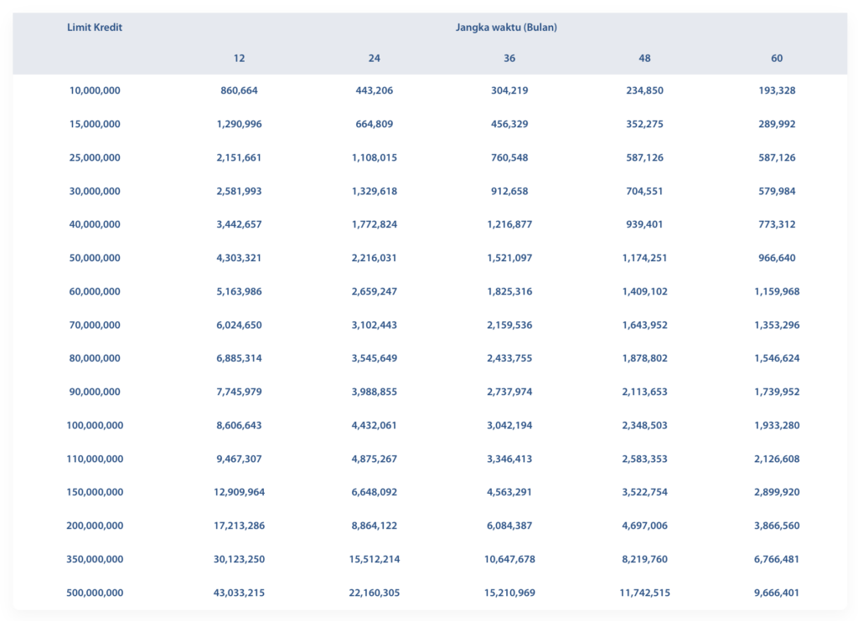Select the 2,126,608 installment cell
This screenshot has width=858, height=621.
pyautogui.click(x=777, y=459)
